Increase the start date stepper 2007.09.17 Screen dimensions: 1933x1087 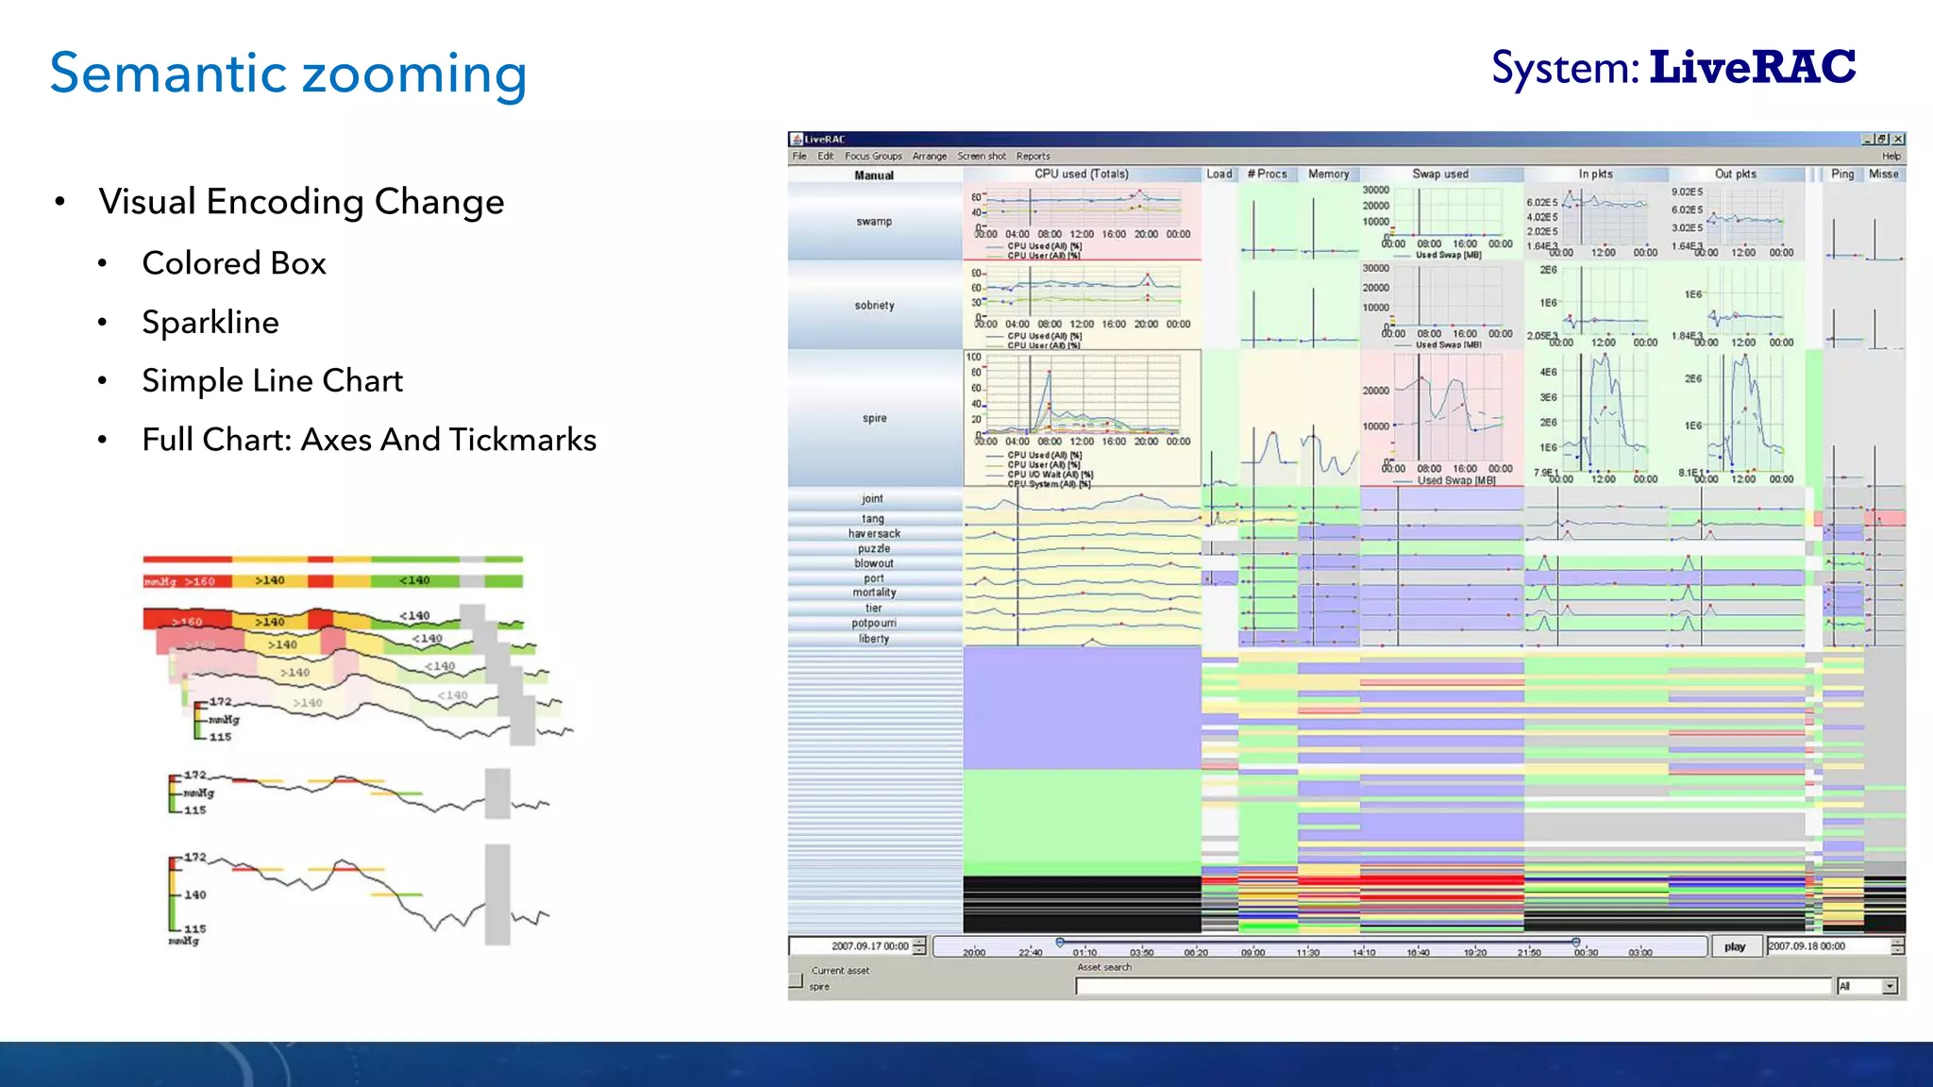click(920, 942)
